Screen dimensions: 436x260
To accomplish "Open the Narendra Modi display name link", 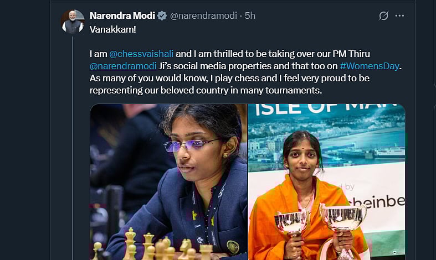I will [122, 15].
